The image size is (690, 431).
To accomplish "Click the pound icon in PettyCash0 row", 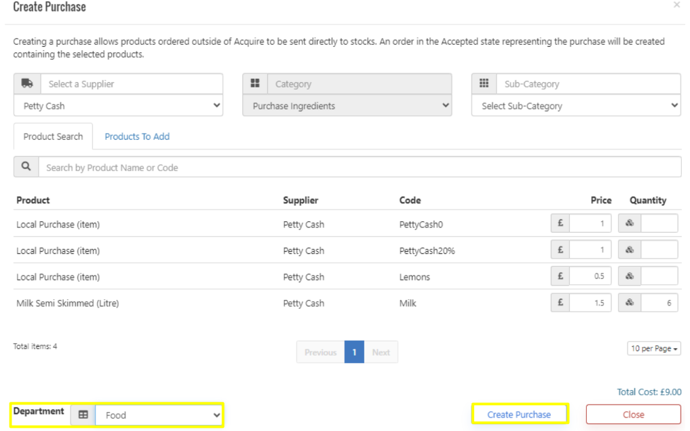I will (x=560, y=223).
